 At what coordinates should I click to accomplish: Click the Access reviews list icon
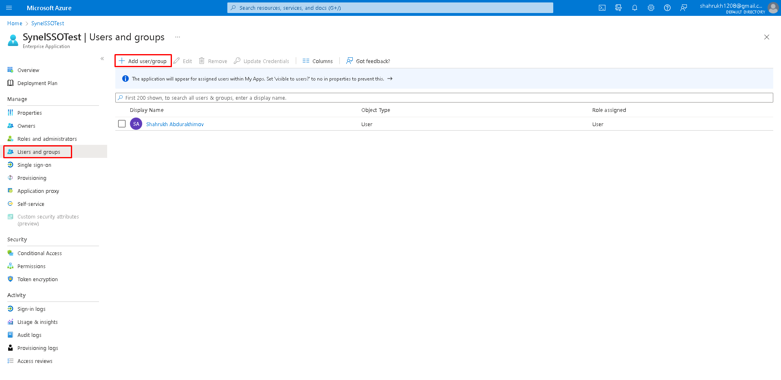click(x=11, y=361)
